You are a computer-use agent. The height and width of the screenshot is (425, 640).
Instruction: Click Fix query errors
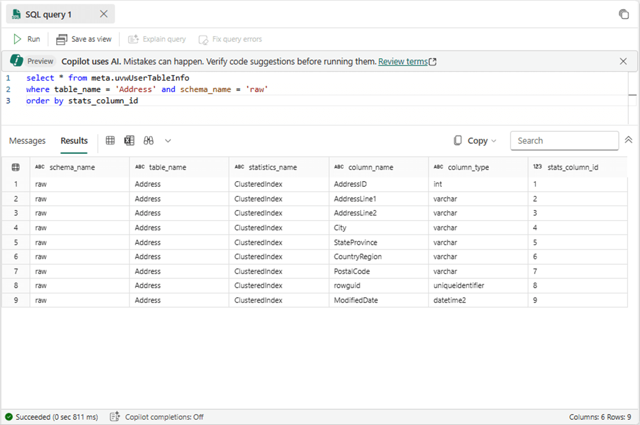(x=230, y=39)
